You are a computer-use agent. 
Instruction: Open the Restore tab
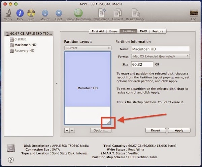158,31
